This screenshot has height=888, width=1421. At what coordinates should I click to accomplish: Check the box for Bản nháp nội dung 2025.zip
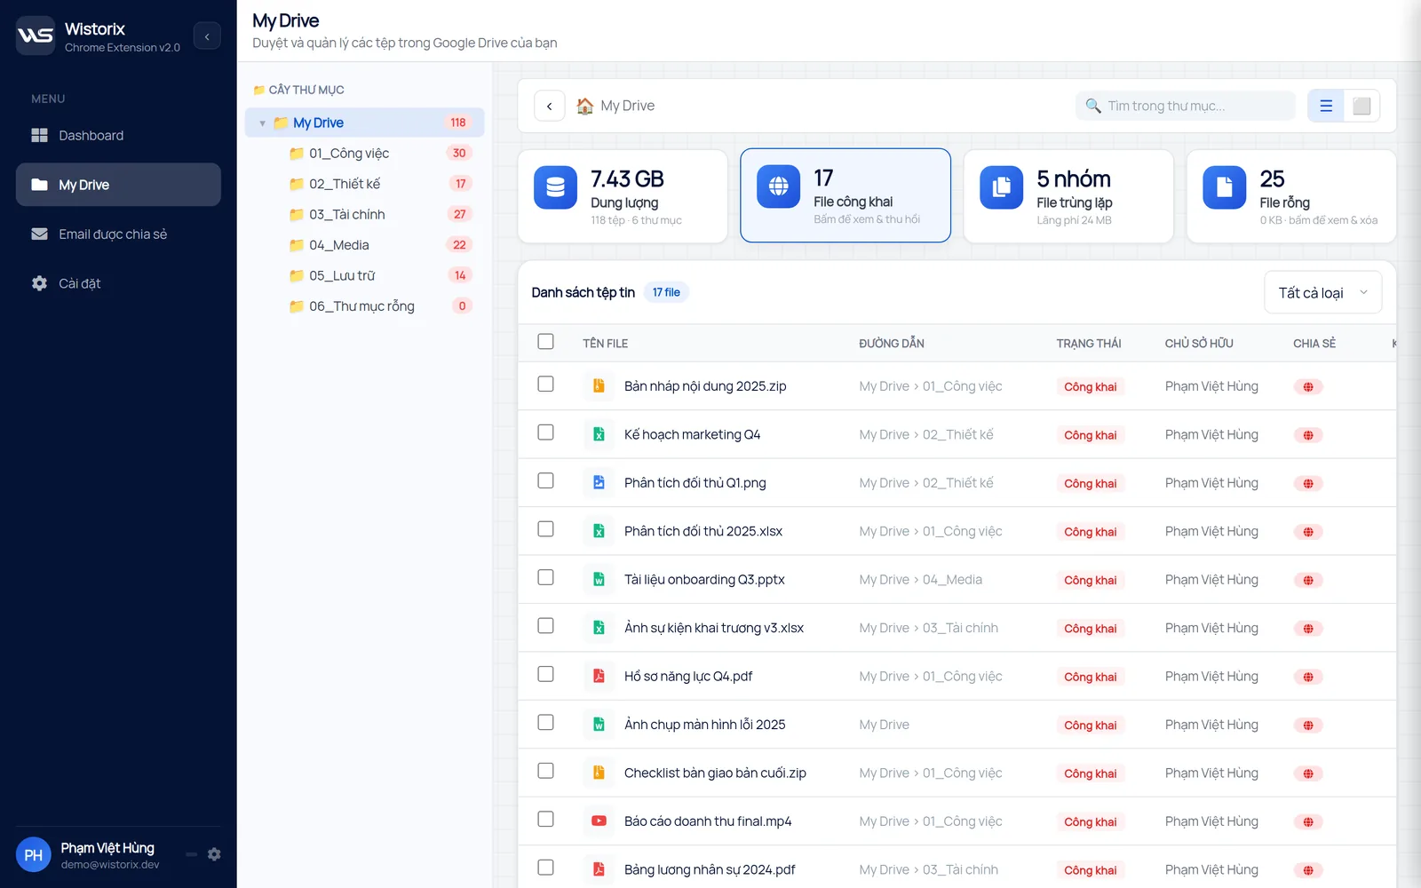[545, 385]
